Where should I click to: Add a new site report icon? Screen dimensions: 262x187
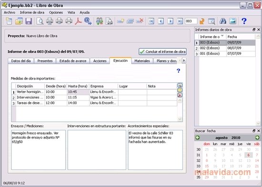[121, 21]
